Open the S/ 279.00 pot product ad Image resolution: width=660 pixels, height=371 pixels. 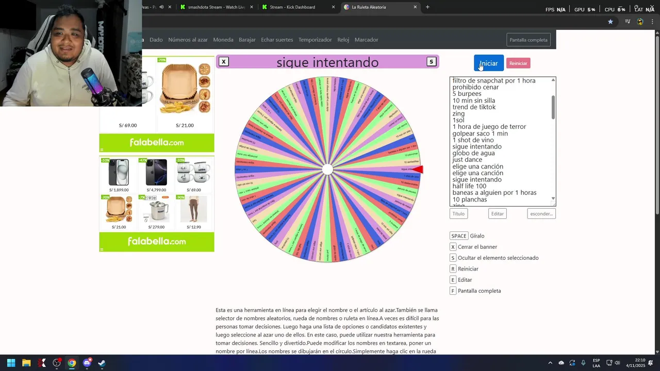click(156, 212)
